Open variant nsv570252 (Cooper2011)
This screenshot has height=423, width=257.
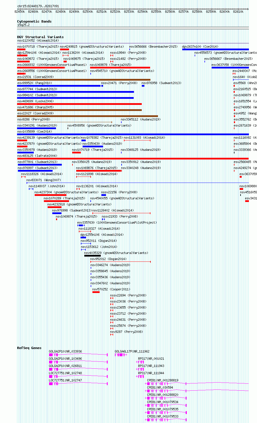111,289
